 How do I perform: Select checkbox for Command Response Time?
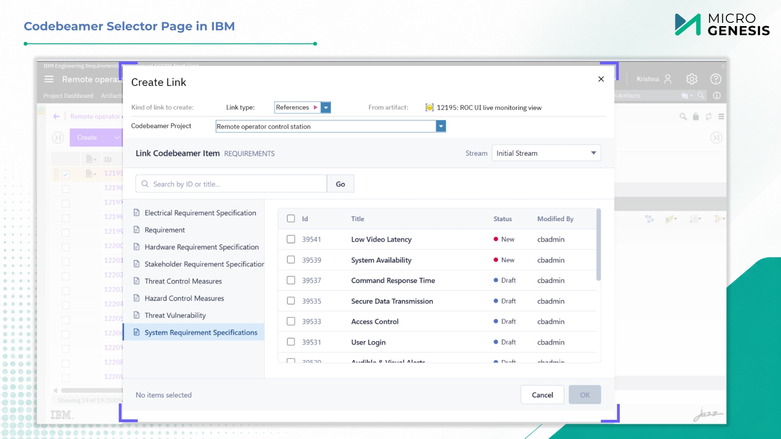[291, 280]
